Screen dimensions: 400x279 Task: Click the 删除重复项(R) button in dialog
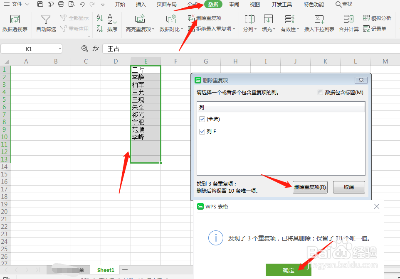point(310,187)
